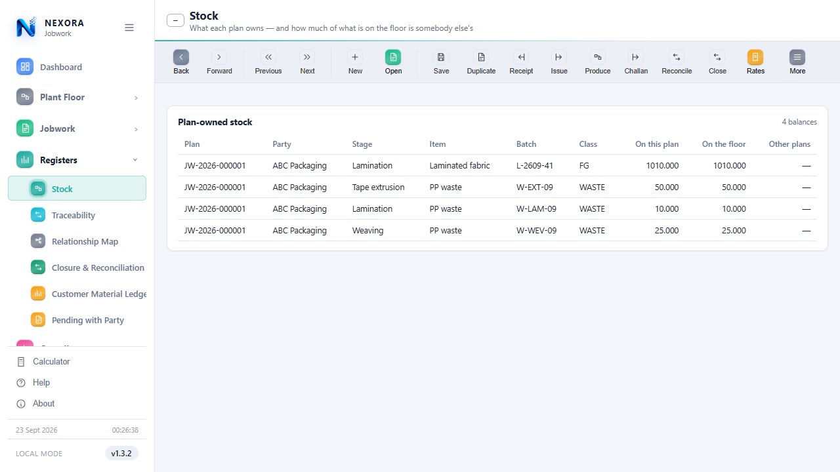Go to Previous record icon
The width and height of the screenshot is (840, 472).
[x=268, y=57]
